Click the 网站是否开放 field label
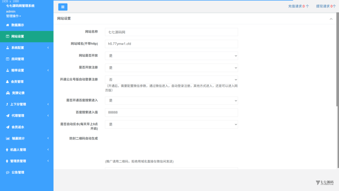Image resolution: width=339 pixels, height=191 pixels. pos(88,56)
